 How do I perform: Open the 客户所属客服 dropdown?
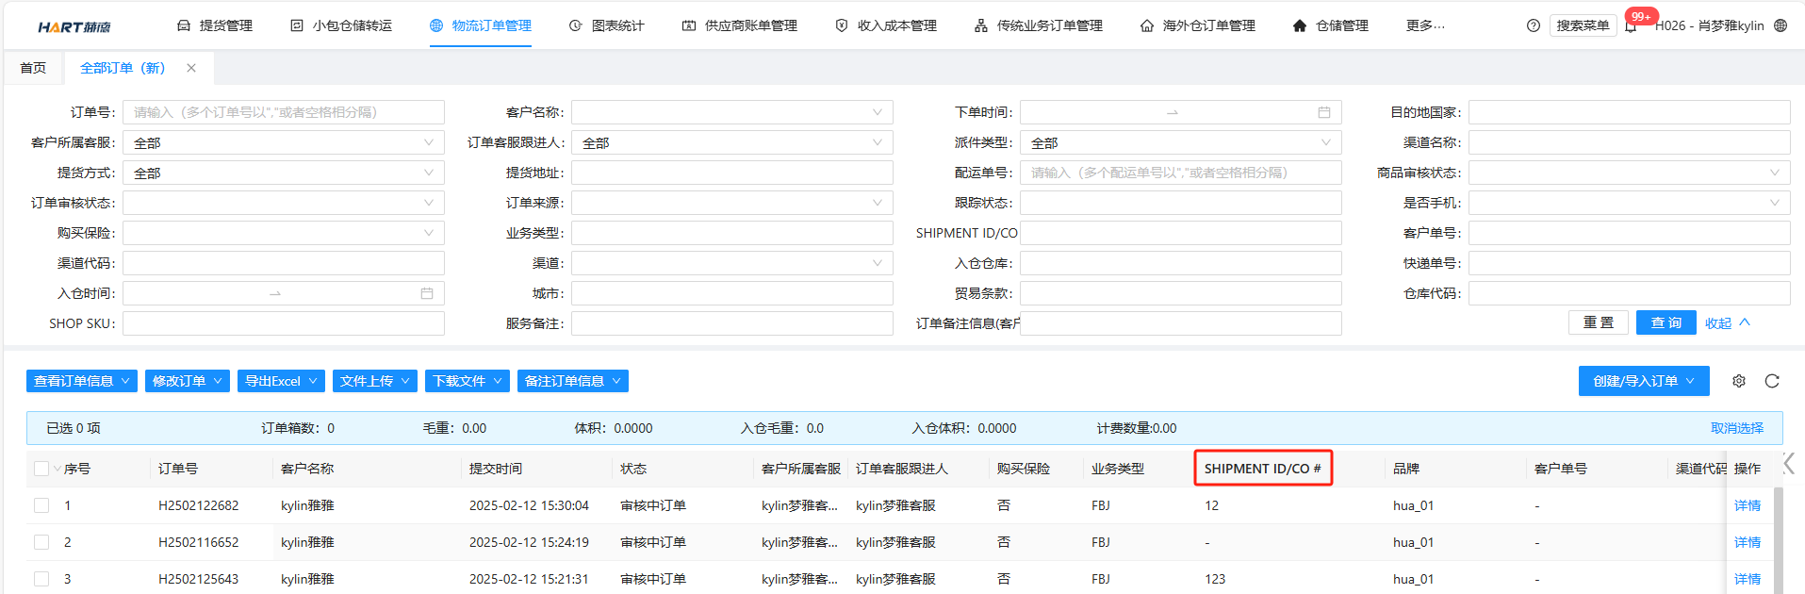[x=283, y=142]
